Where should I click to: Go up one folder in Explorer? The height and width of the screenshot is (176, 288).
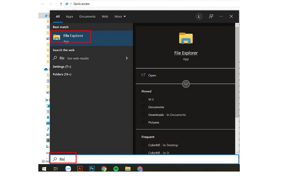pos(61,4)
